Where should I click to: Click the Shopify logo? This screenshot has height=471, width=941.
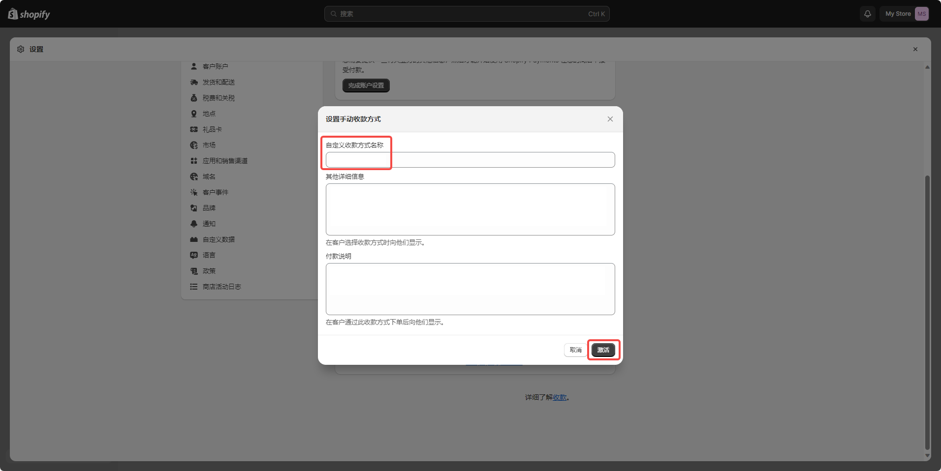point(29,14)
